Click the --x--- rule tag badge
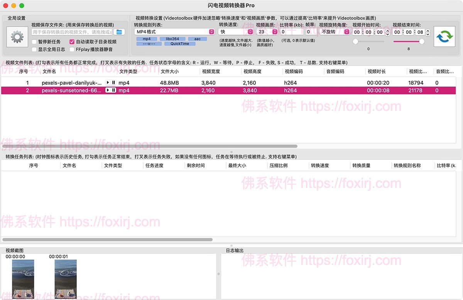 pos(149,44)
